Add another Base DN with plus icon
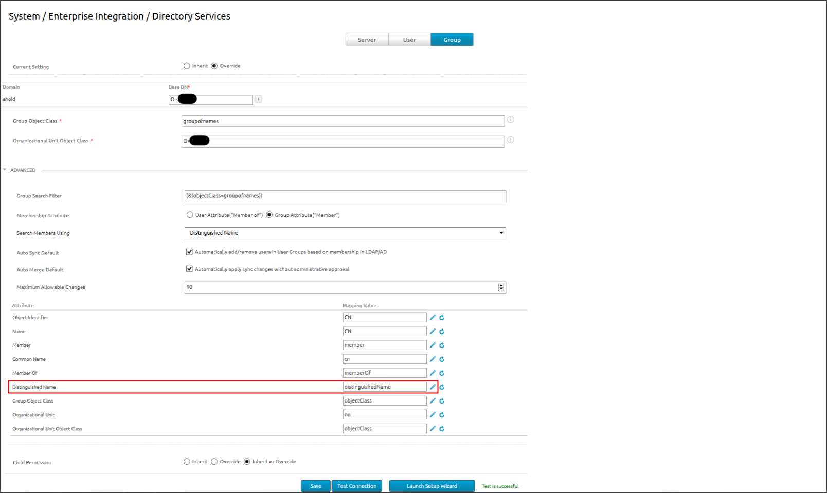827x493 pixels. 258,99
